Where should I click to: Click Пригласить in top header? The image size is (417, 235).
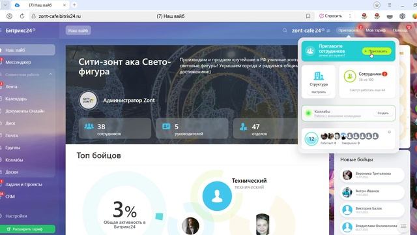pos(348,31)
